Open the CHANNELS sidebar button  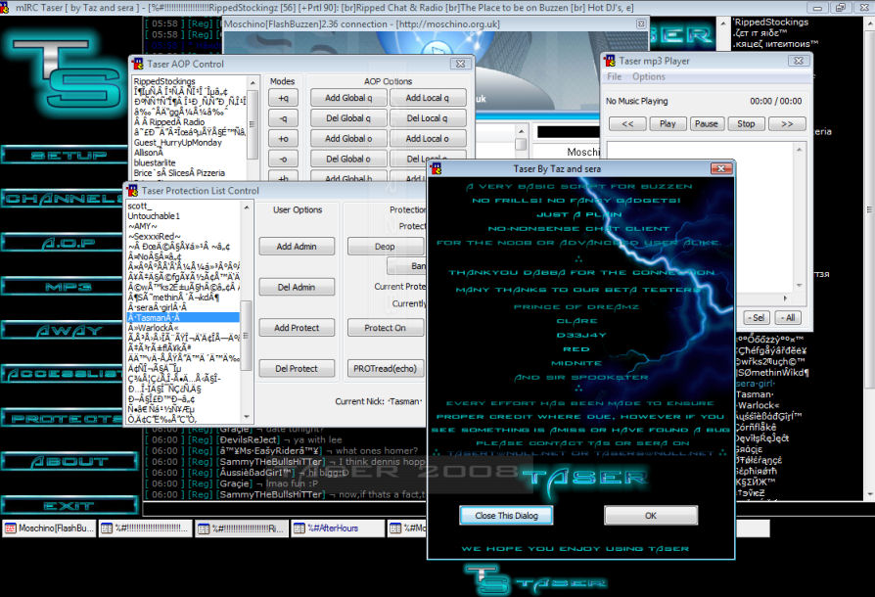tap(63, 199)
